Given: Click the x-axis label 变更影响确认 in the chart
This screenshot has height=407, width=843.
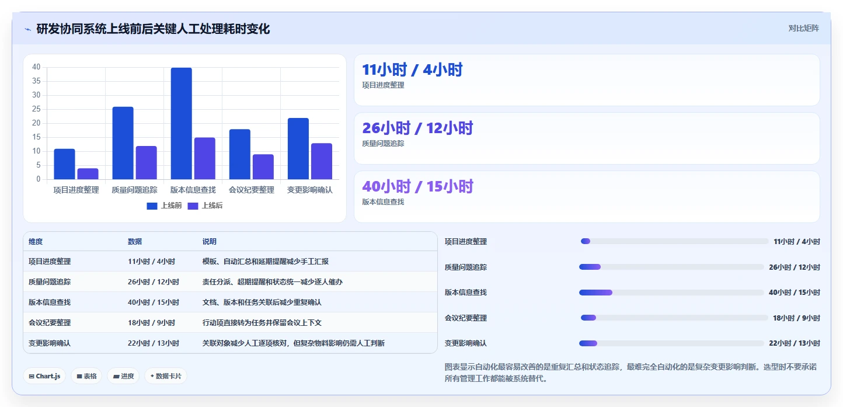Looking at the screenshot, I should [309, 190].
